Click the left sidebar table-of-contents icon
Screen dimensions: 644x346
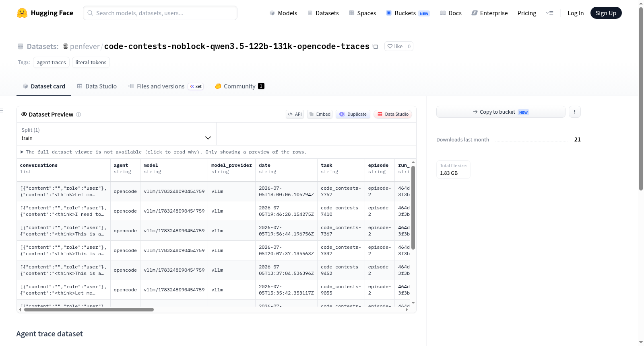[x=2, y=110]
